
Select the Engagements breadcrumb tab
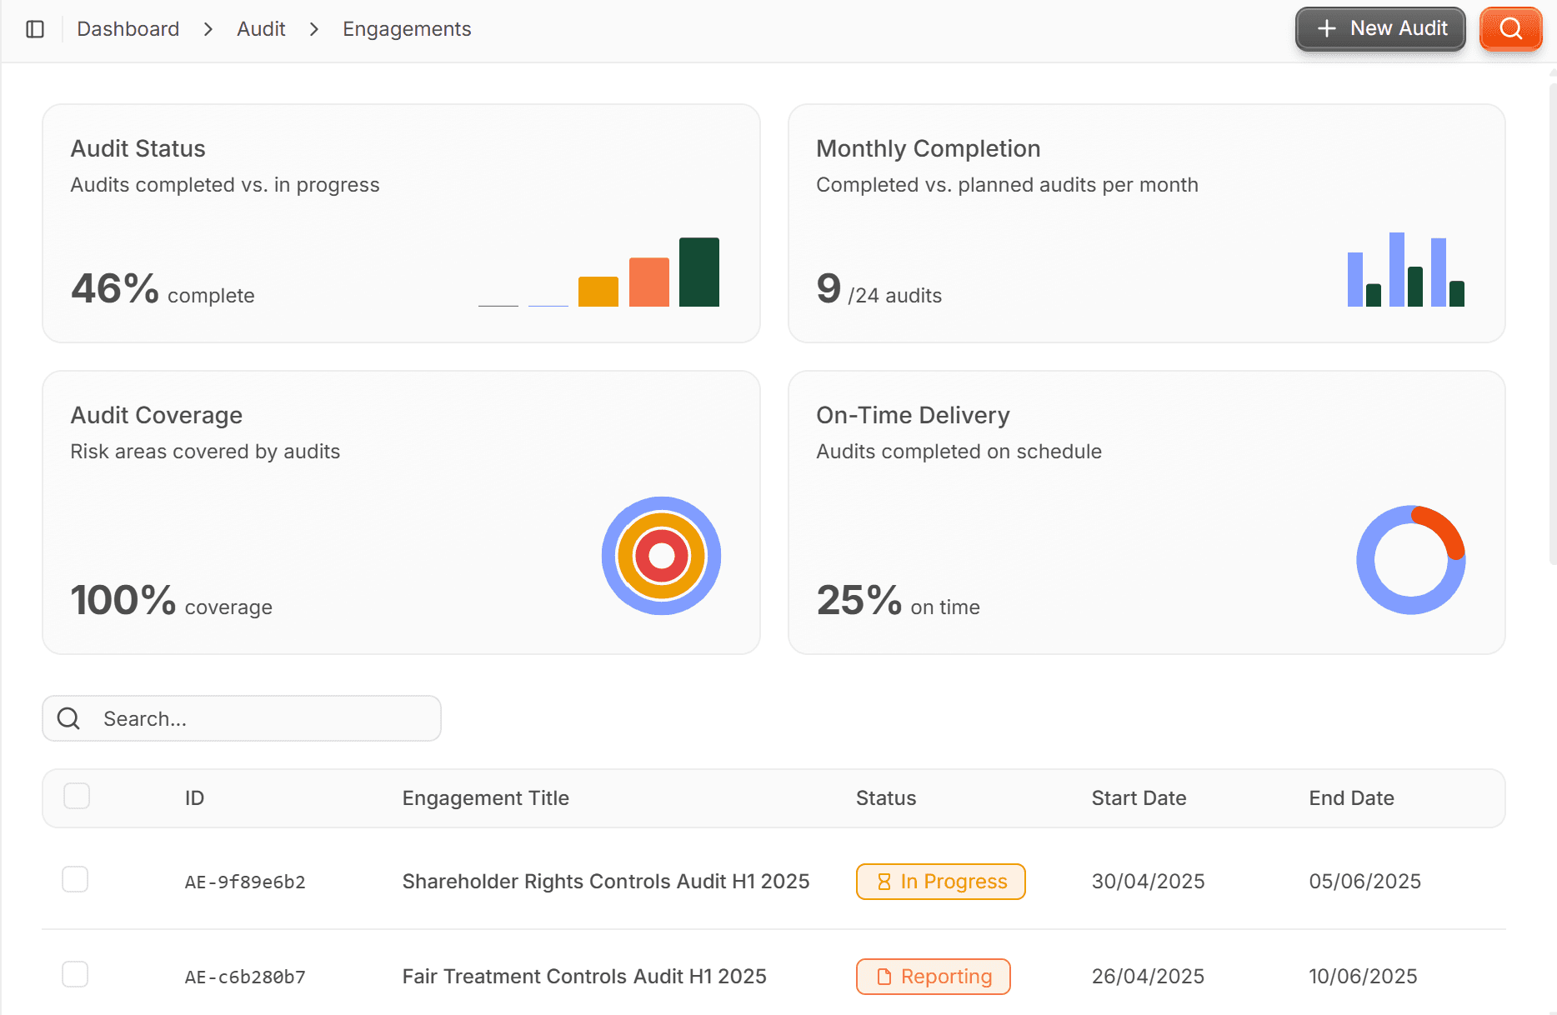407,28
